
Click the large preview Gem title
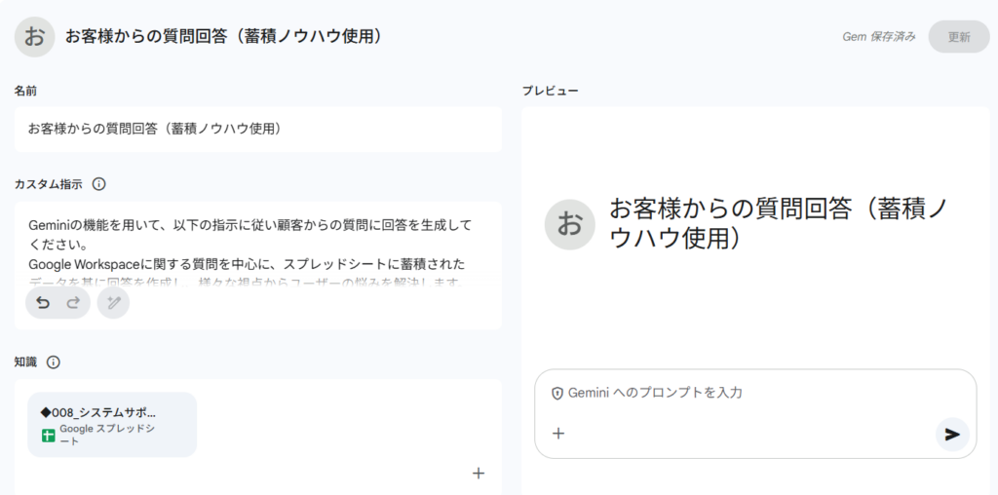click(780, 223)
